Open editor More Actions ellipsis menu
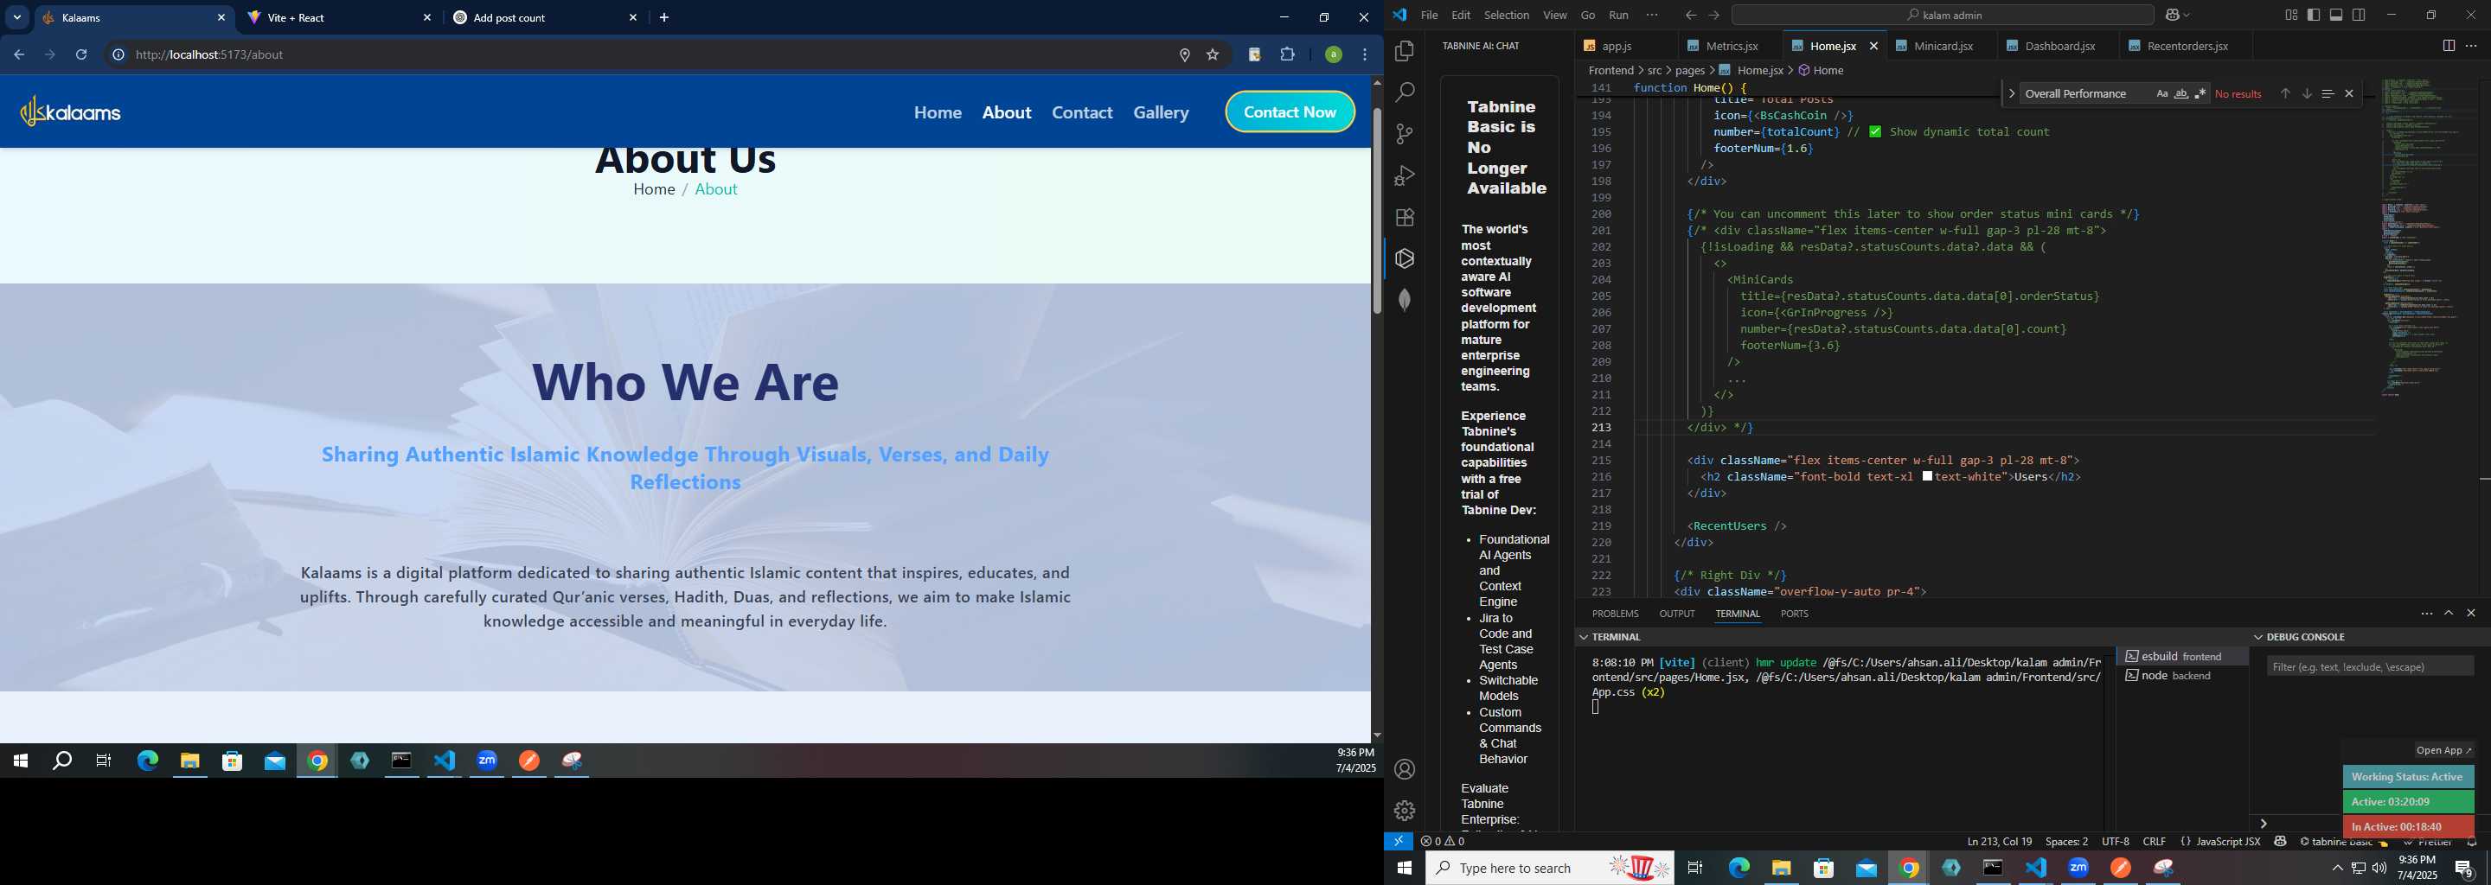 click(2471, 47)
